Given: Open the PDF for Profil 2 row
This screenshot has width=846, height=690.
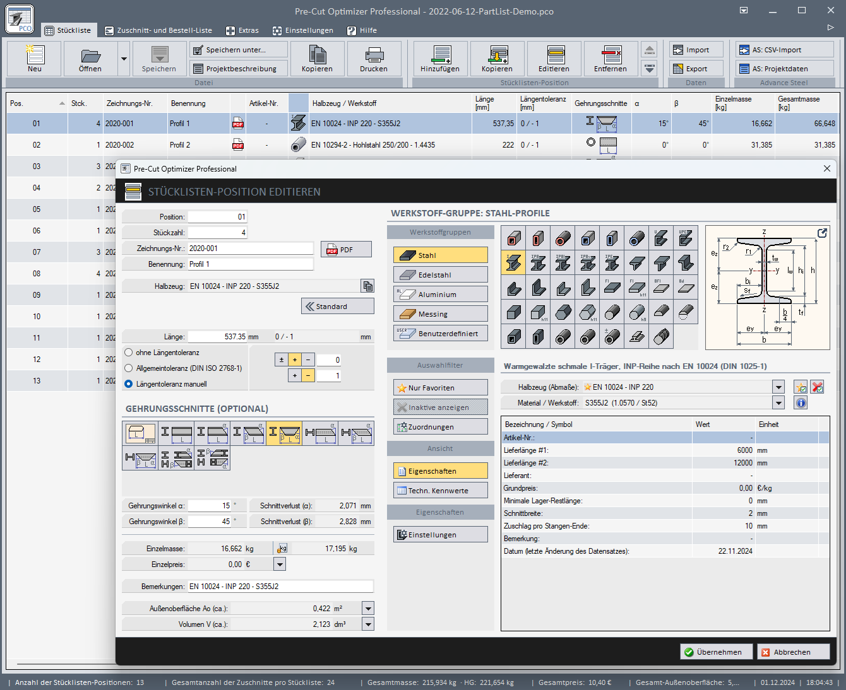Looking at the screenshot, I should pos(238,145).
